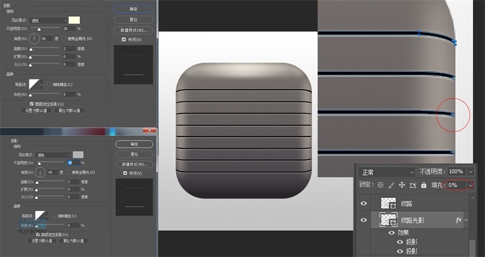Click 复位 in the 30% opacity 投影 dialog
Screen dimensions: 485x257
(133, 20)
